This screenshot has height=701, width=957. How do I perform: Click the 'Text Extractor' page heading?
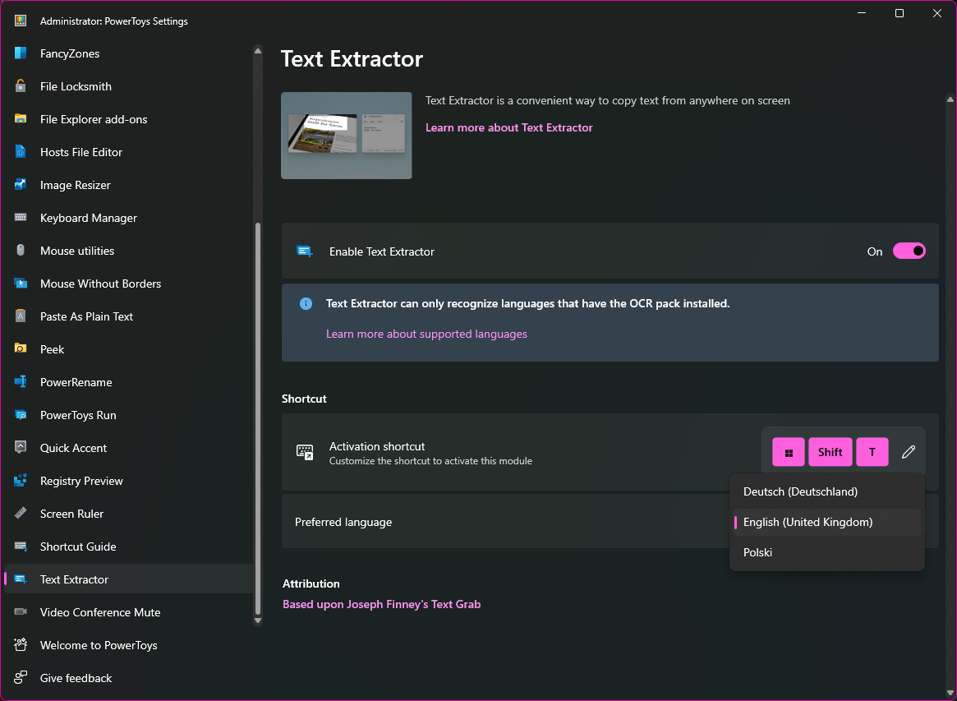352,59
